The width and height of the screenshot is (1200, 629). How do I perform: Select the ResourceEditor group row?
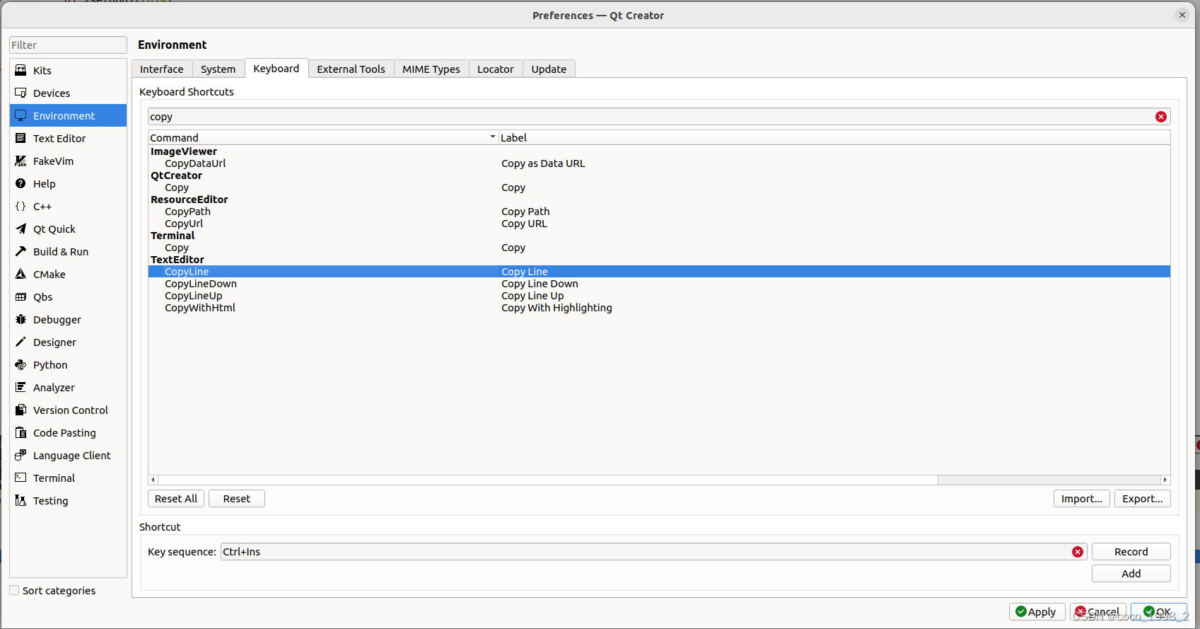[x=659, y=200]
